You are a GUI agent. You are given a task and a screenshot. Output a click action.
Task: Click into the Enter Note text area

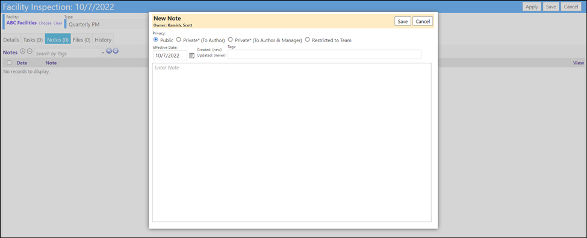point(291,142)
